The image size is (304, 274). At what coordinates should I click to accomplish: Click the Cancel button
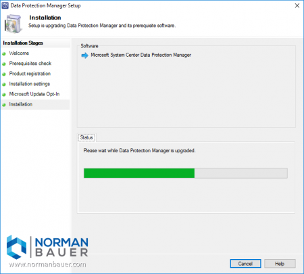245,264
